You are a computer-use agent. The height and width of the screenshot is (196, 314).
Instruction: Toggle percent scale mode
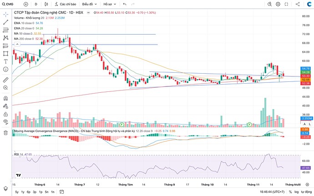290,192
